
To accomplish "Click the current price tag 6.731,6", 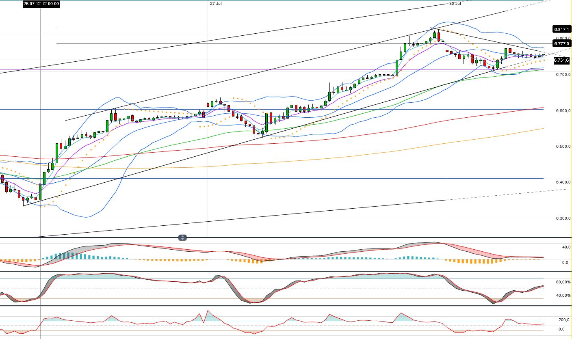I will point(561,60).
